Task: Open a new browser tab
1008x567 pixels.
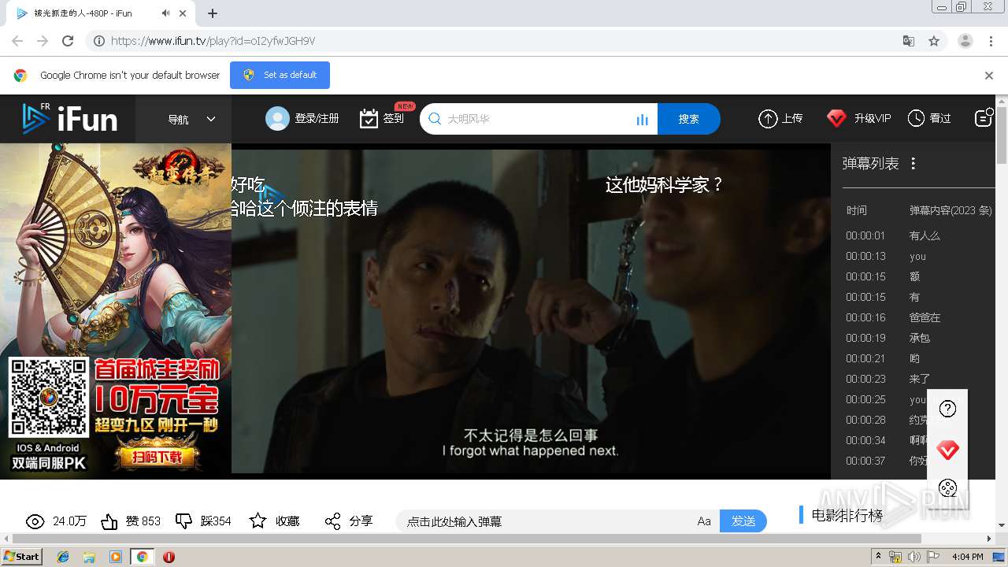Action: pos(213,13)
